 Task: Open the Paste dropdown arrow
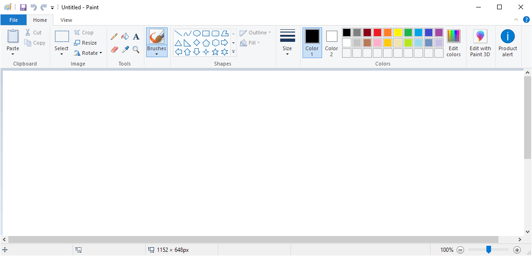click(13, 54)
